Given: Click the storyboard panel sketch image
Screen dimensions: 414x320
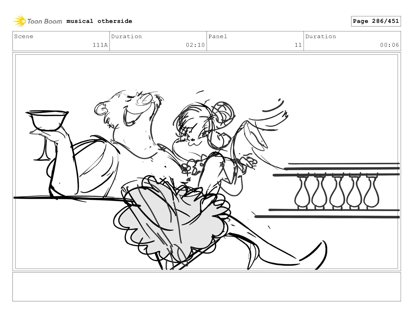Looking at the screenshot, I should tap(206, 162).
